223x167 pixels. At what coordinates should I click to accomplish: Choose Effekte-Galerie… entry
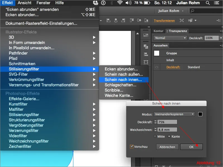50,99
